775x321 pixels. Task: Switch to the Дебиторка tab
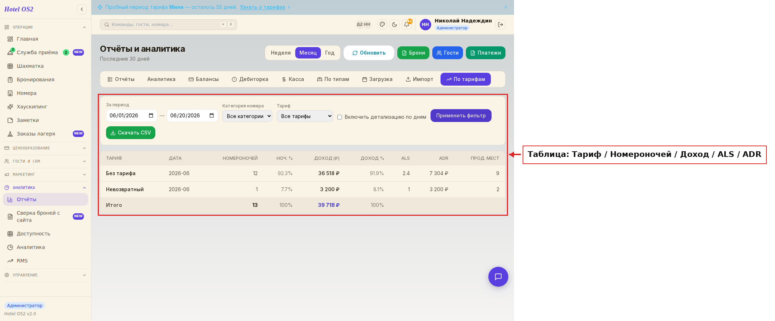click(250, 79)
